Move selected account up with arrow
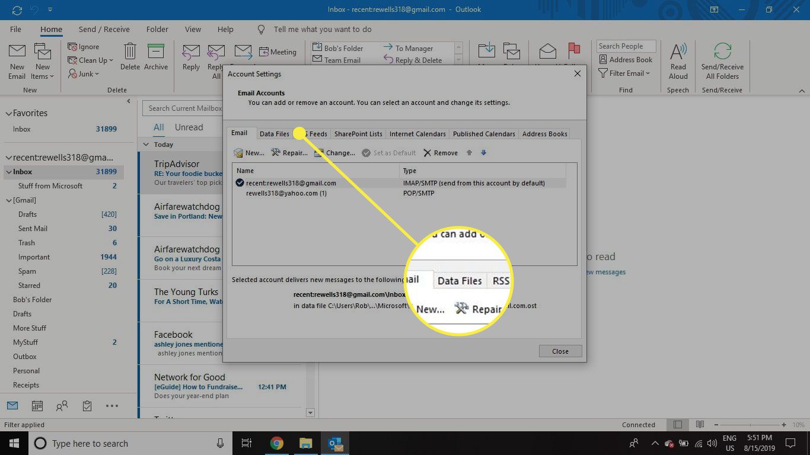 [x=469, y=153]
